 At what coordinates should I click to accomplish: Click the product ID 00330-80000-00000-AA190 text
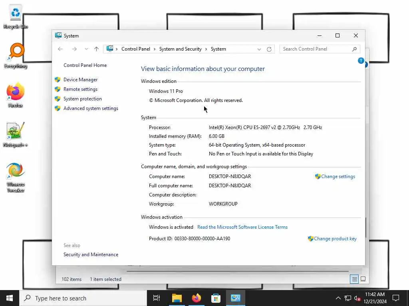(x=202, y=239)
